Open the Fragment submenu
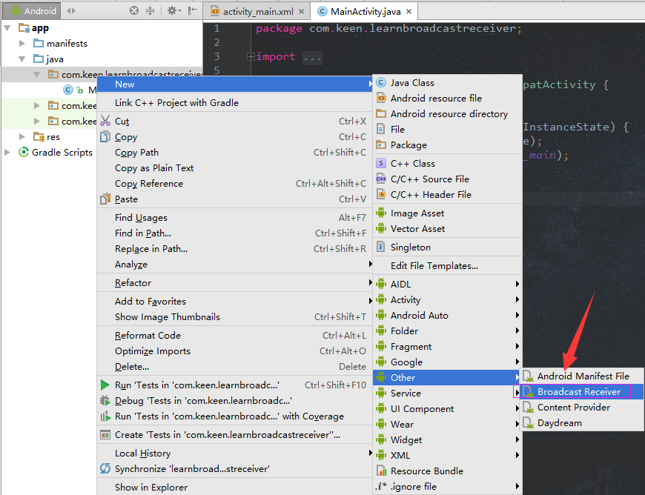 coord(448,347)
